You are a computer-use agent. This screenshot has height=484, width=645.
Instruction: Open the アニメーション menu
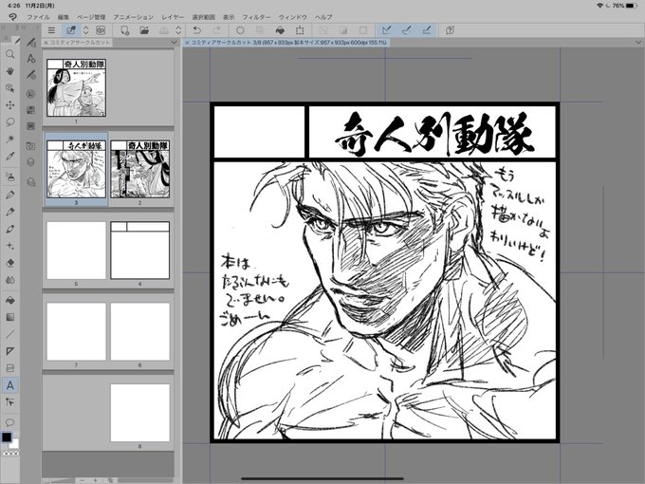pyautogui.click(x=134, y=17)
